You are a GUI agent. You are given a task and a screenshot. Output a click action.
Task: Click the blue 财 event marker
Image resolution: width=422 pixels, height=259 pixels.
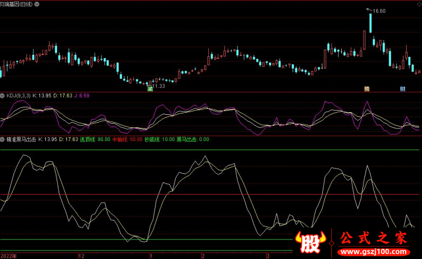[x=402, y=89]
